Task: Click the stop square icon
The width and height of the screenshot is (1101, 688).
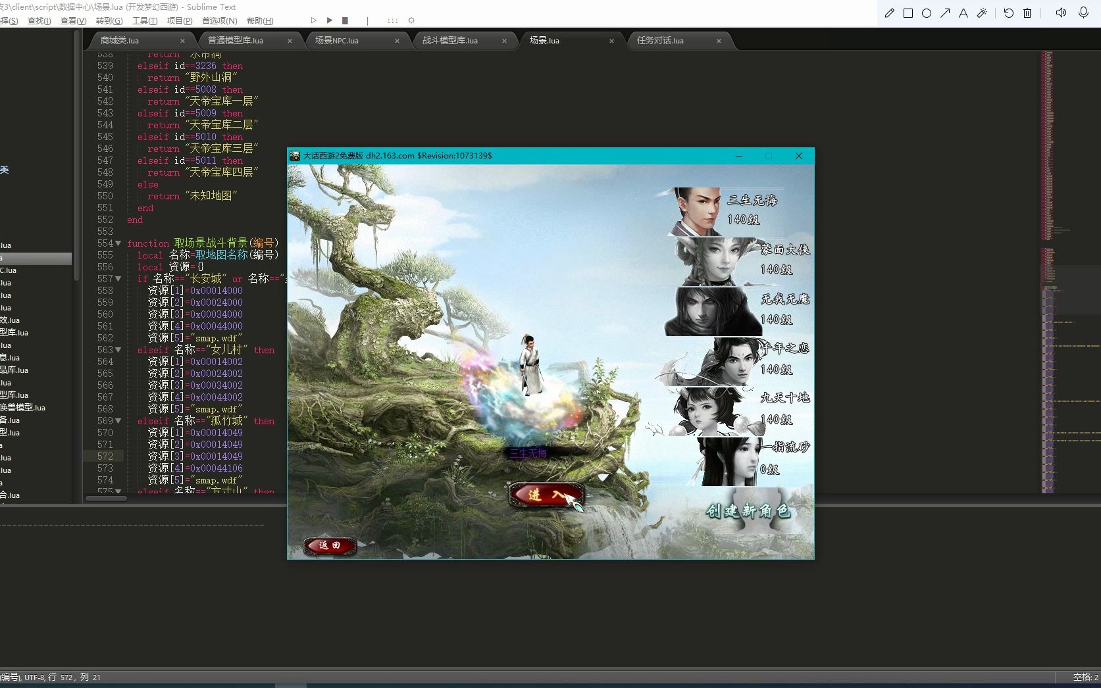Action: 345,20
